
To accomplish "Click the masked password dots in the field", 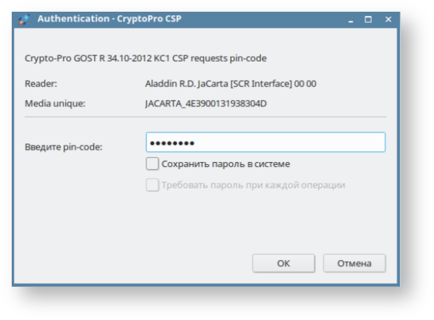I will 172,143.
